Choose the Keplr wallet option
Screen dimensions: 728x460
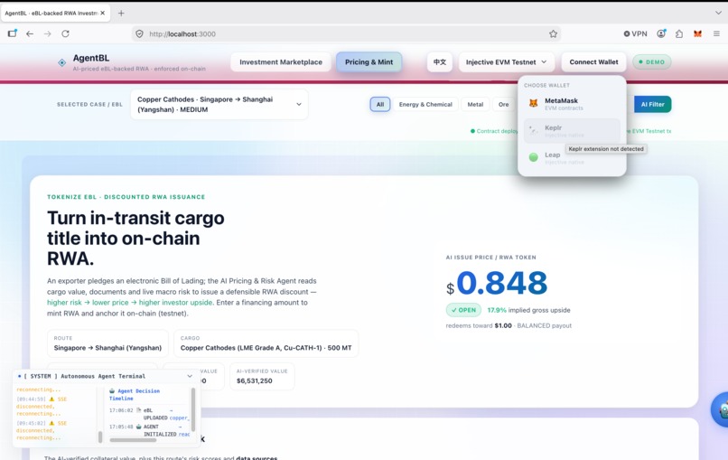click(x=572, y=130)
